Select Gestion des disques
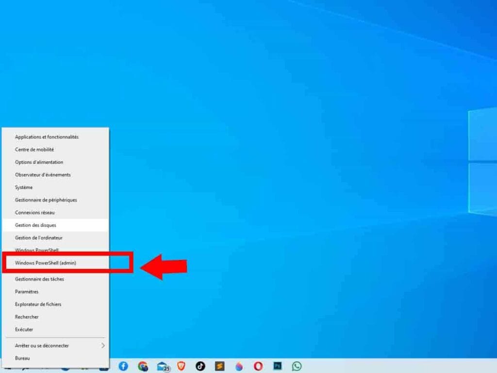The height and width of the screenshot is (373, 497). click(x=36, y=225)
